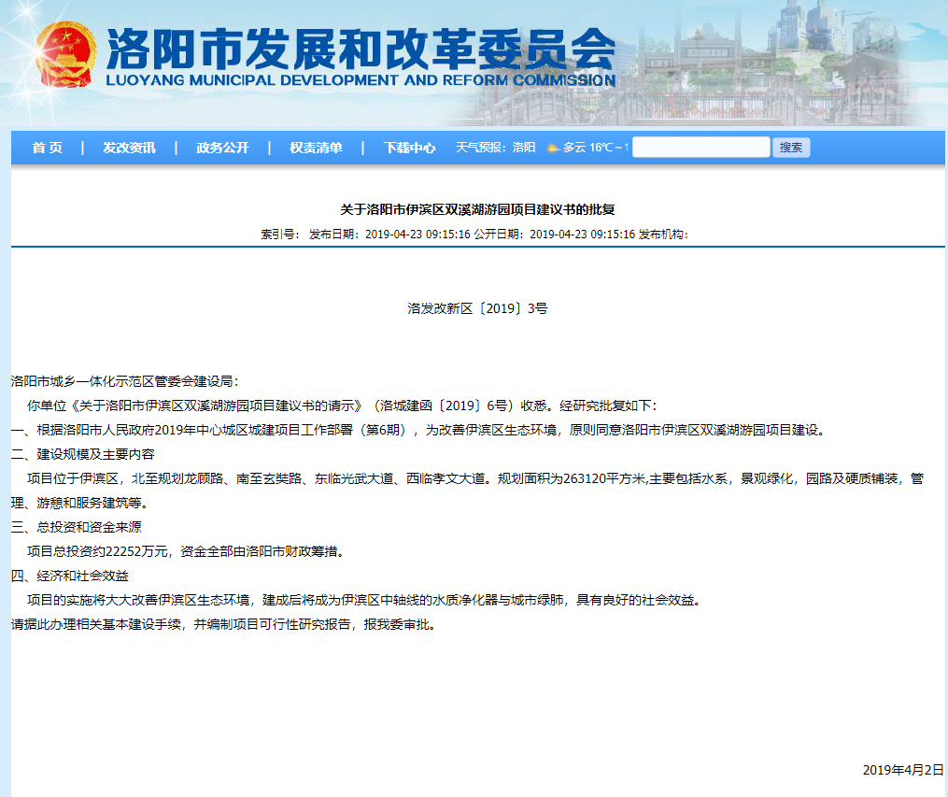
Task: Go to the 首页 home page
Action: (x=47, y=148)
